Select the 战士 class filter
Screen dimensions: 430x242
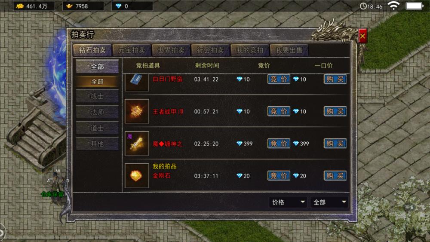click(x=97, y=96)
